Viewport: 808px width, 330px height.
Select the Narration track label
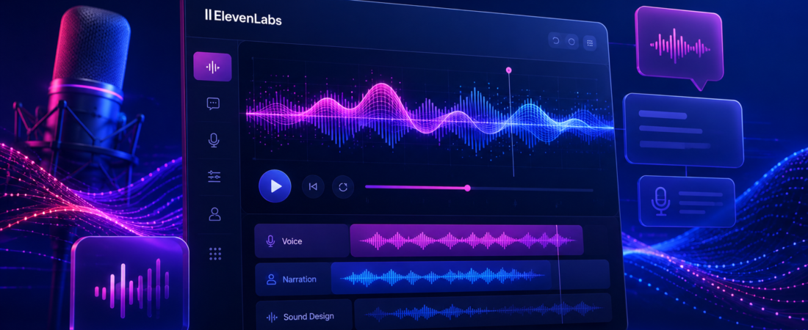click(300, 279)
